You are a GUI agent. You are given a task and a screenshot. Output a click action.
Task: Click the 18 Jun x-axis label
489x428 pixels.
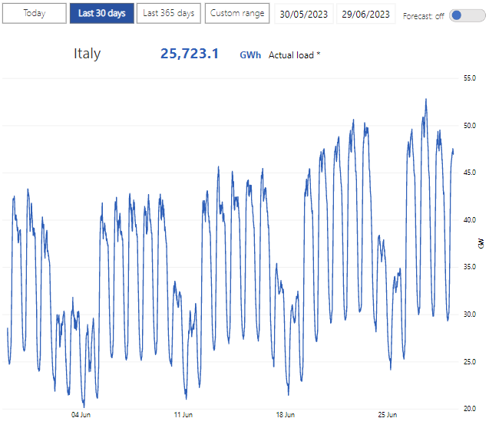286,415
